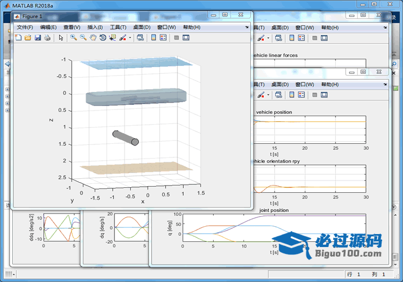Image resolution: width=403 pixels, height=282 pixels.
Task: Insert Legend in linear forces figure
Action: pos(301,38)
